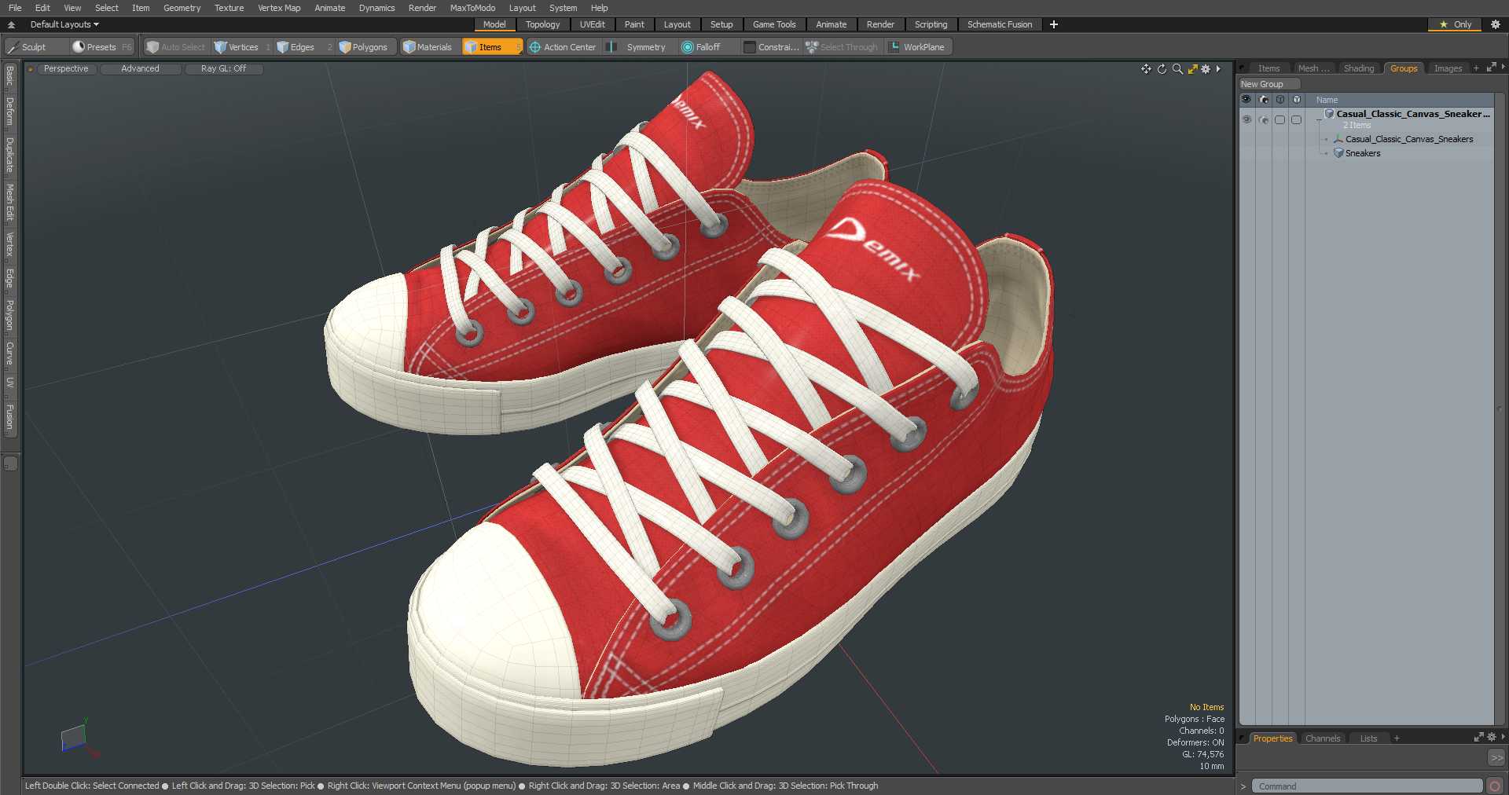Toggle Select Through mode
Image resolution: width=1509 pixels, height=795 pixels.
click(x=843, y=47)
